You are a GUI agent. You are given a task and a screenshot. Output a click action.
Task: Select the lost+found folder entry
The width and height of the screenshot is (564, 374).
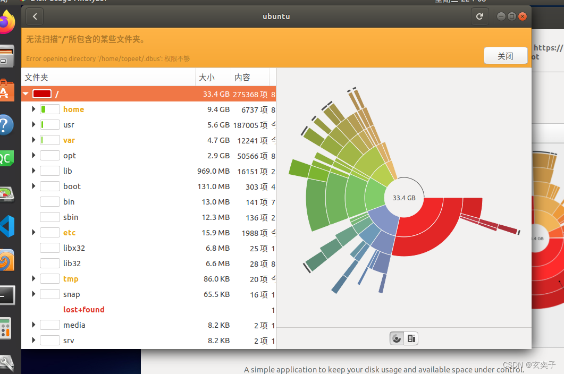point(83,310)
